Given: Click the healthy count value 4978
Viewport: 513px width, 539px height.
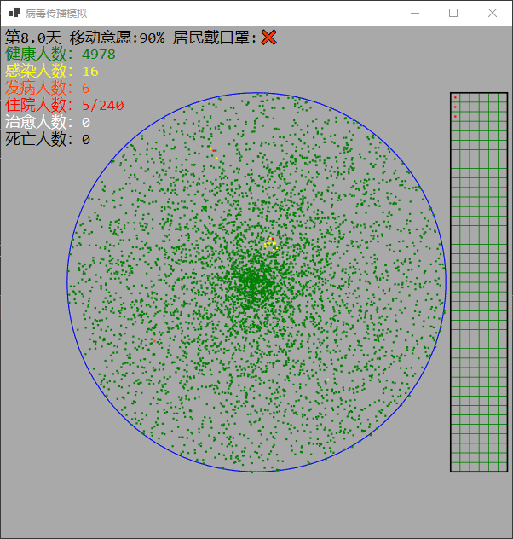Looking at the screenshot, I should coord(99,55).
